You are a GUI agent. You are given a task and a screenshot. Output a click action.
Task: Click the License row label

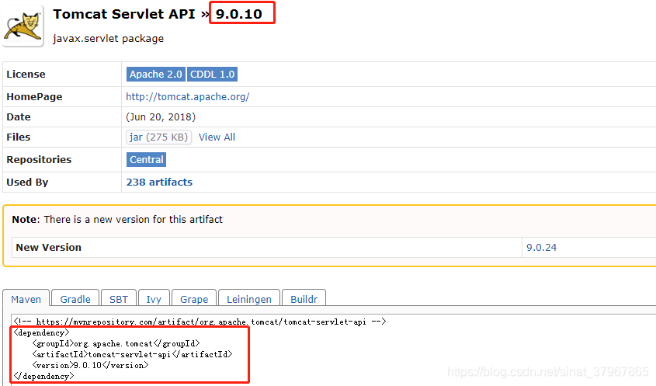click(x=26, y=74)
